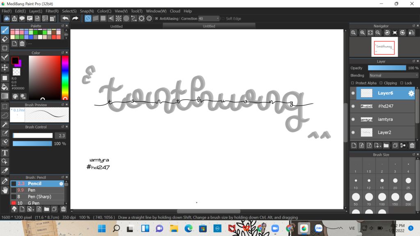Open Pencil brush settings gear
This screenshot has width=420, height=236.
[x=61, y=184]
